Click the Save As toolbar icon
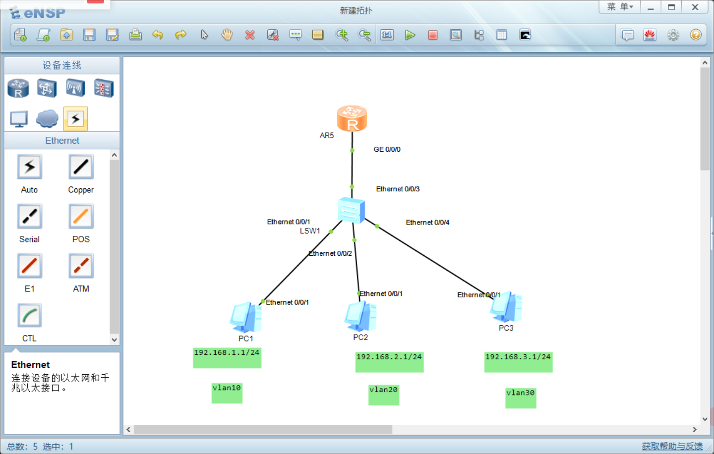 (113, 35)
